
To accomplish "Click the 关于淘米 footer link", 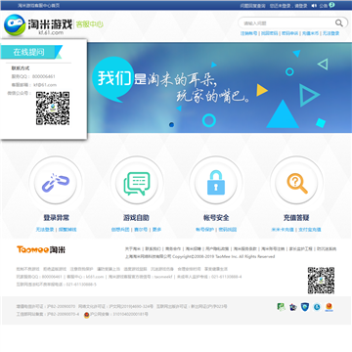I will click(x=132, y=249).
